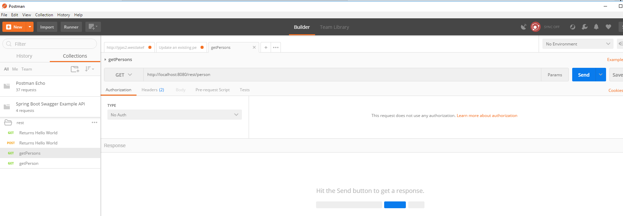The width and height of the screenshot is (623, 216).
Task: Open the Headers (2) tab
Action: click(x=153, y=90)
